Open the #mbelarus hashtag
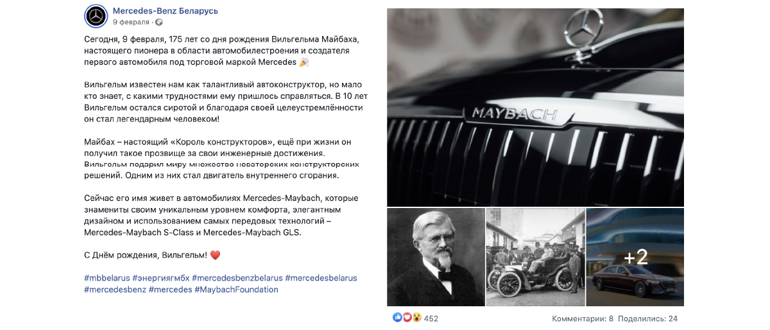The width and height of the screenshot is (770, 330). click(x=107, y=278)
